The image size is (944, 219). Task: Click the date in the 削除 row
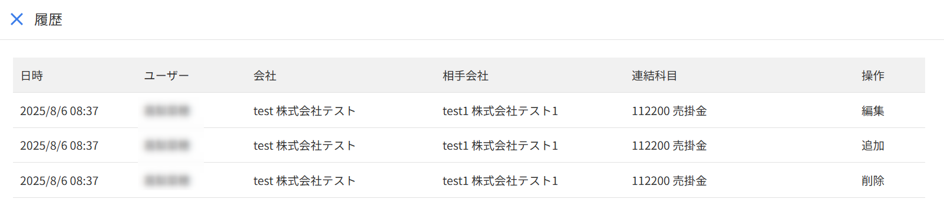[60, 181]
